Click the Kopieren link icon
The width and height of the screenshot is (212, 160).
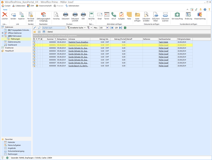[x=22, y=15]
